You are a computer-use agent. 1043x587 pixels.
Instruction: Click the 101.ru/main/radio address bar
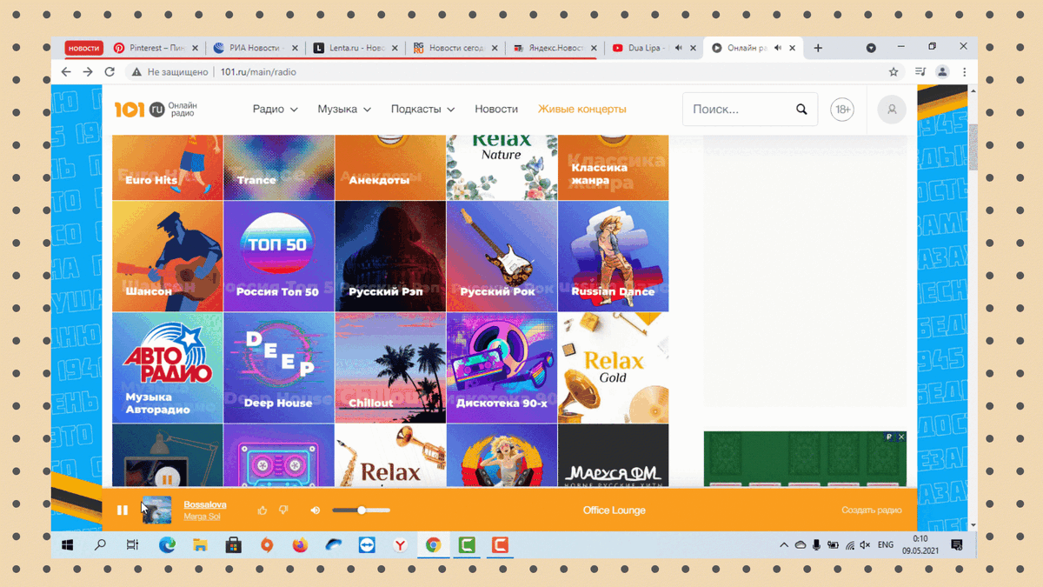tap(258, 72)
